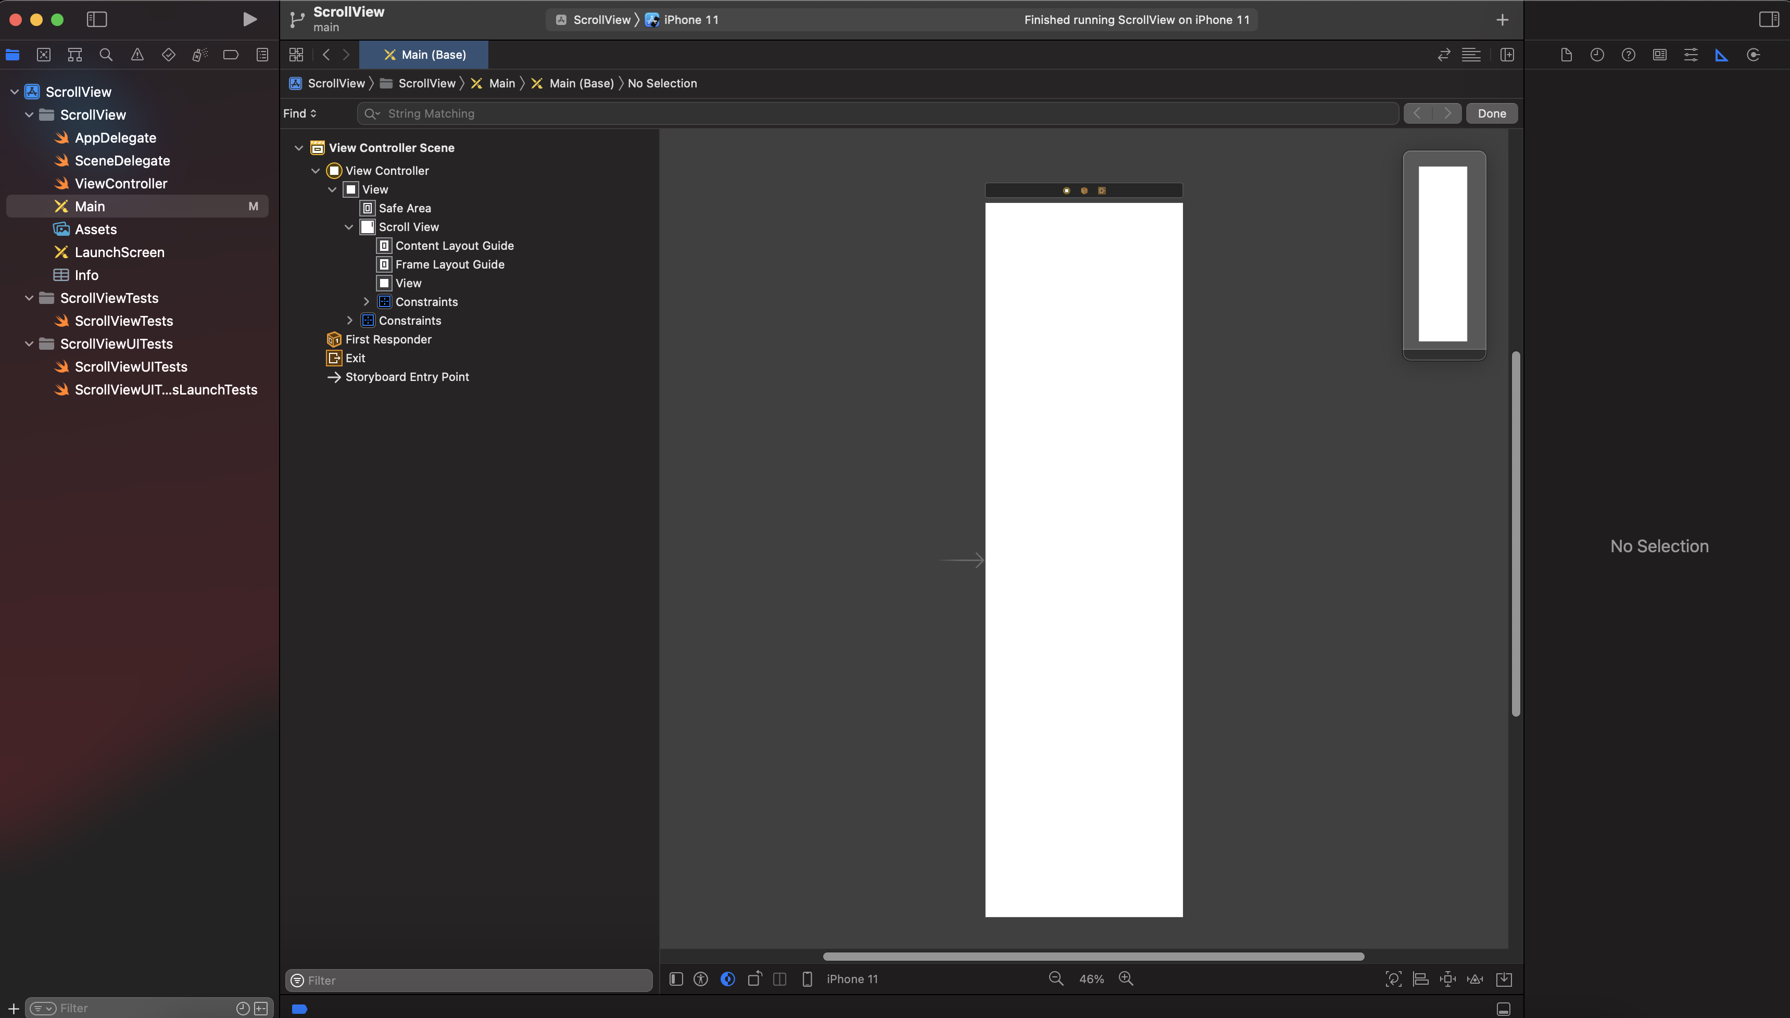Screen dimensions: 1790x1018
Task: Toggle the left navigator sidebar
Action: coord(96,20)
